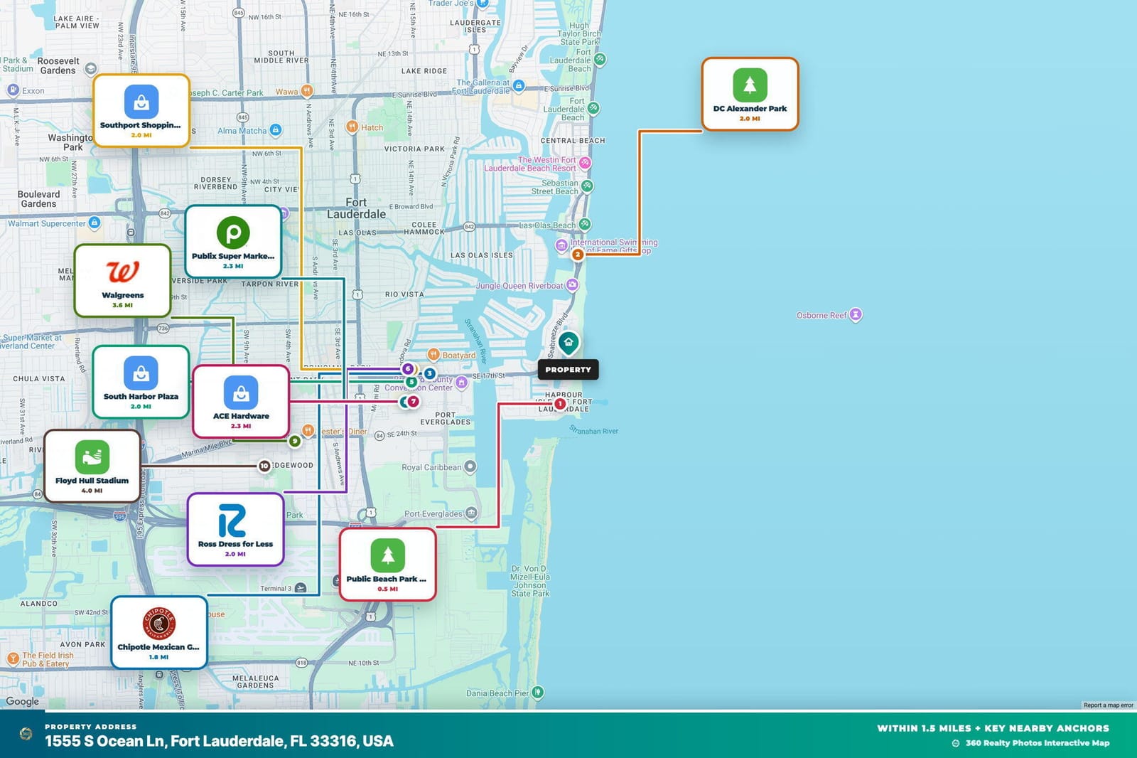Select the PROPERTY label tag
The width and height of the screenshot is (1137, 758).
pos(568,370)
